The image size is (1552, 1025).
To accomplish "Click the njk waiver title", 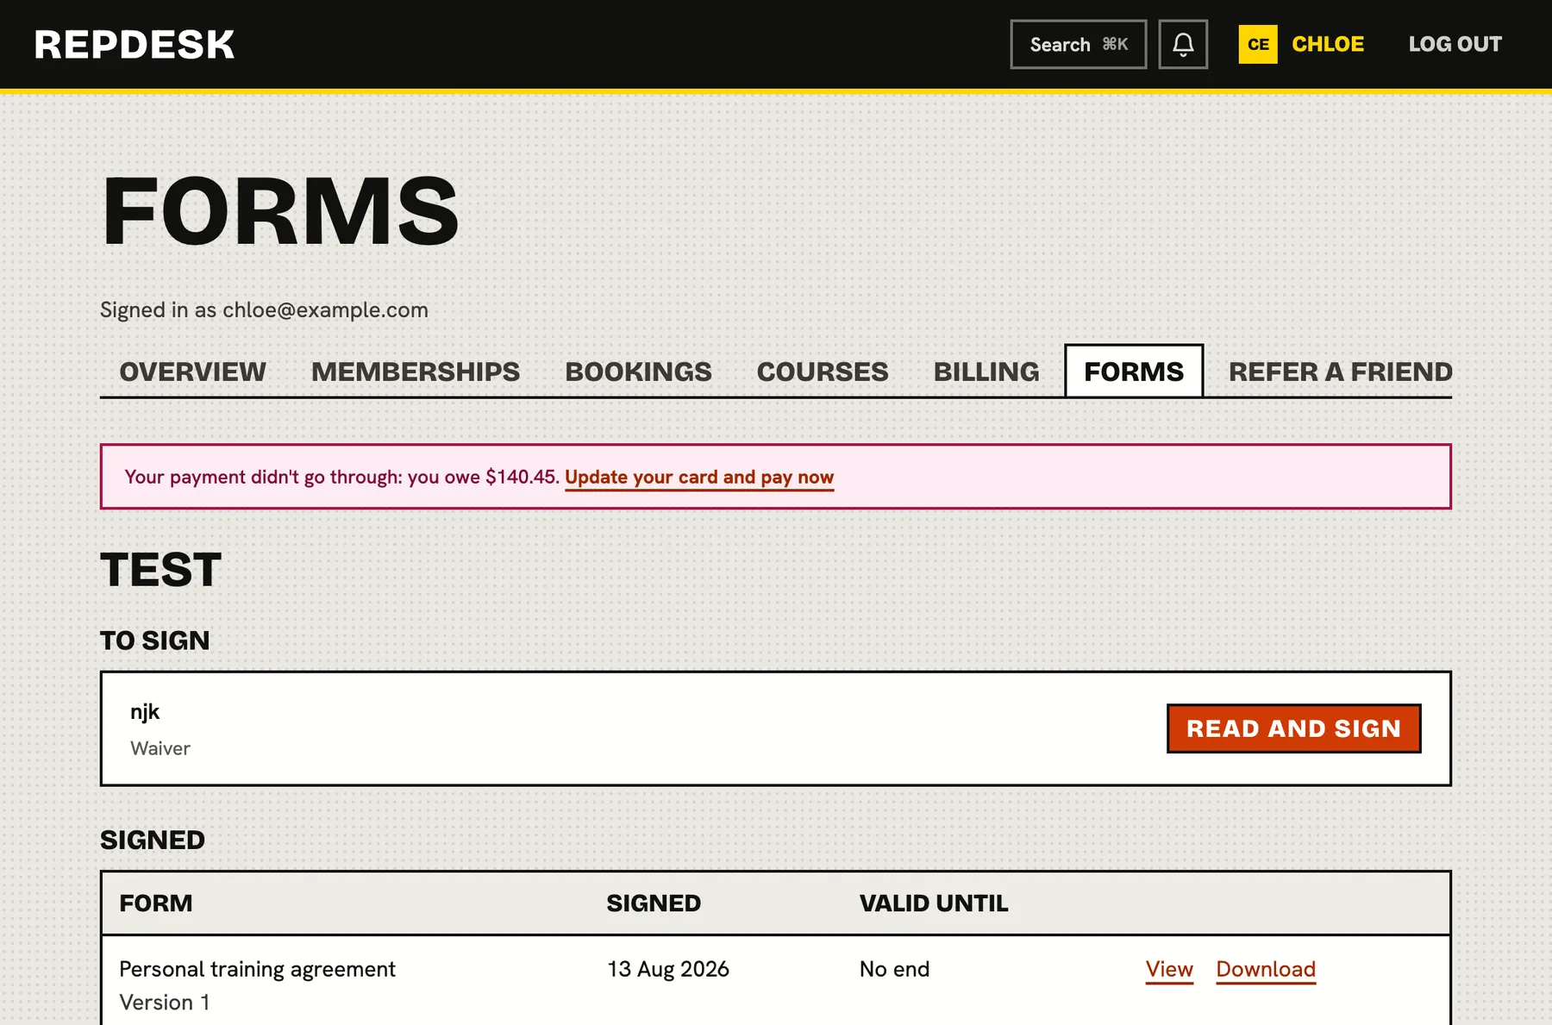I will click(x=145, y=712).
